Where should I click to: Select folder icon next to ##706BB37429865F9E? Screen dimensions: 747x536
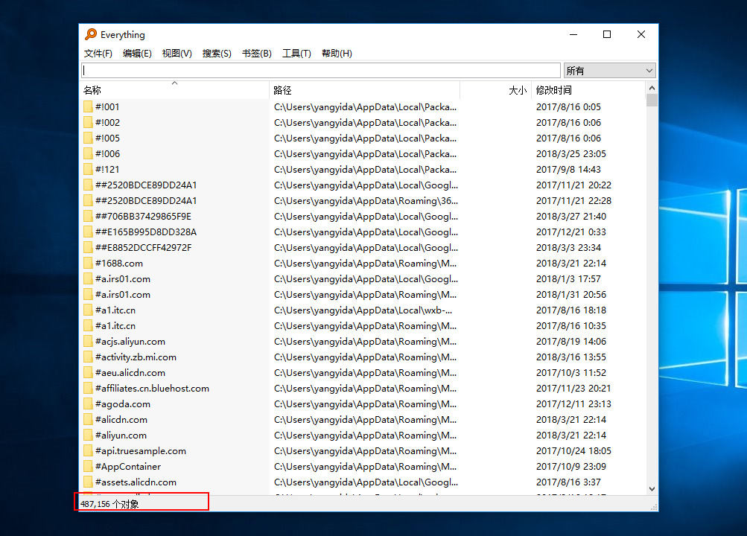pos(88,216)
